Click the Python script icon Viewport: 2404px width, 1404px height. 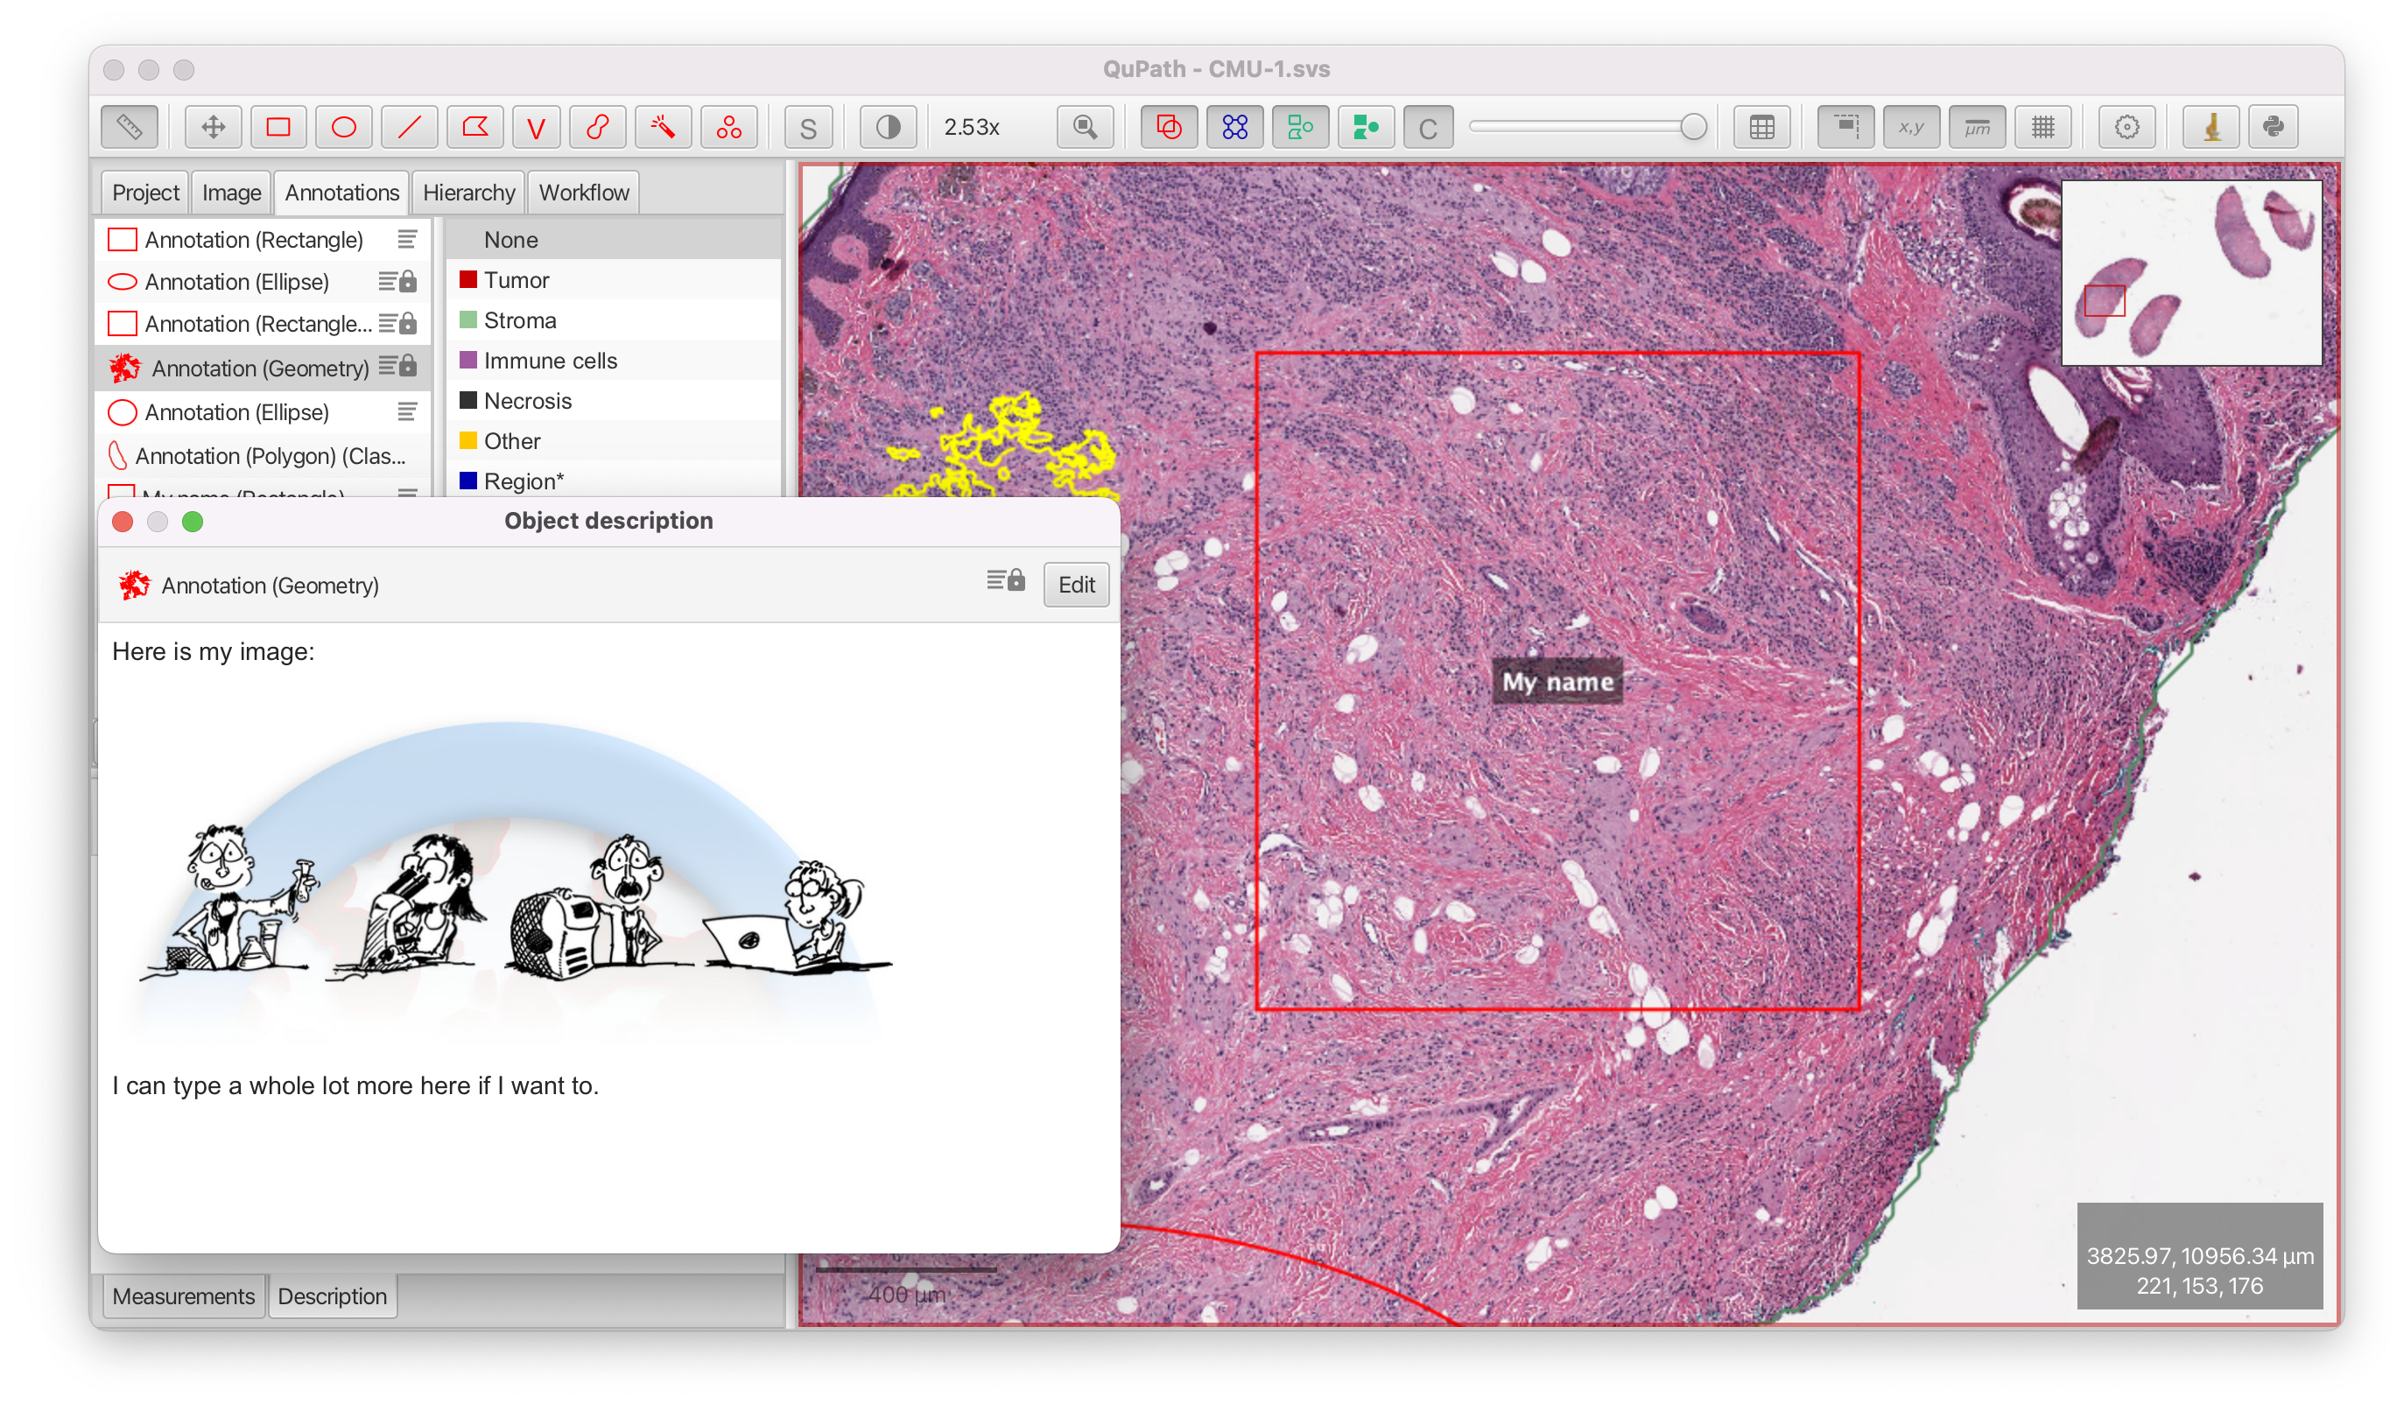2274,127
